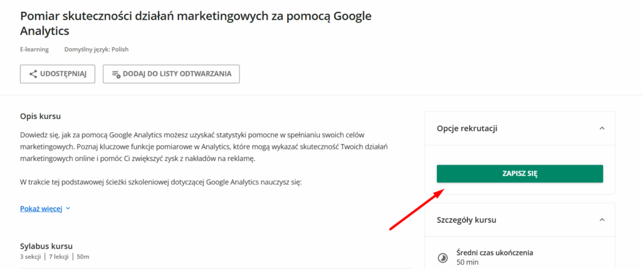Viewport: 642px width, 269px height.
Task: Click the Sylabus kursu heading
Action: [46, 246]
